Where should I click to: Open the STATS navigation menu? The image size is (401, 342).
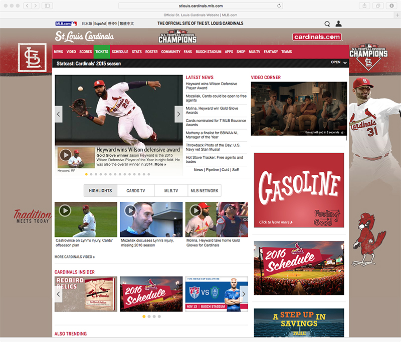(x=136, y=52)
